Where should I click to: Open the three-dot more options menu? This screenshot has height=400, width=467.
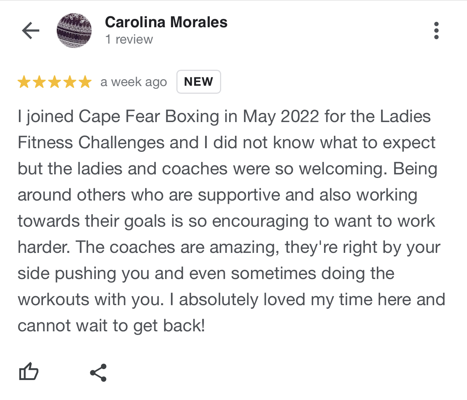pos(436,31)
